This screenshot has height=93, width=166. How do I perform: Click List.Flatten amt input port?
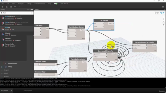[99, 26]
